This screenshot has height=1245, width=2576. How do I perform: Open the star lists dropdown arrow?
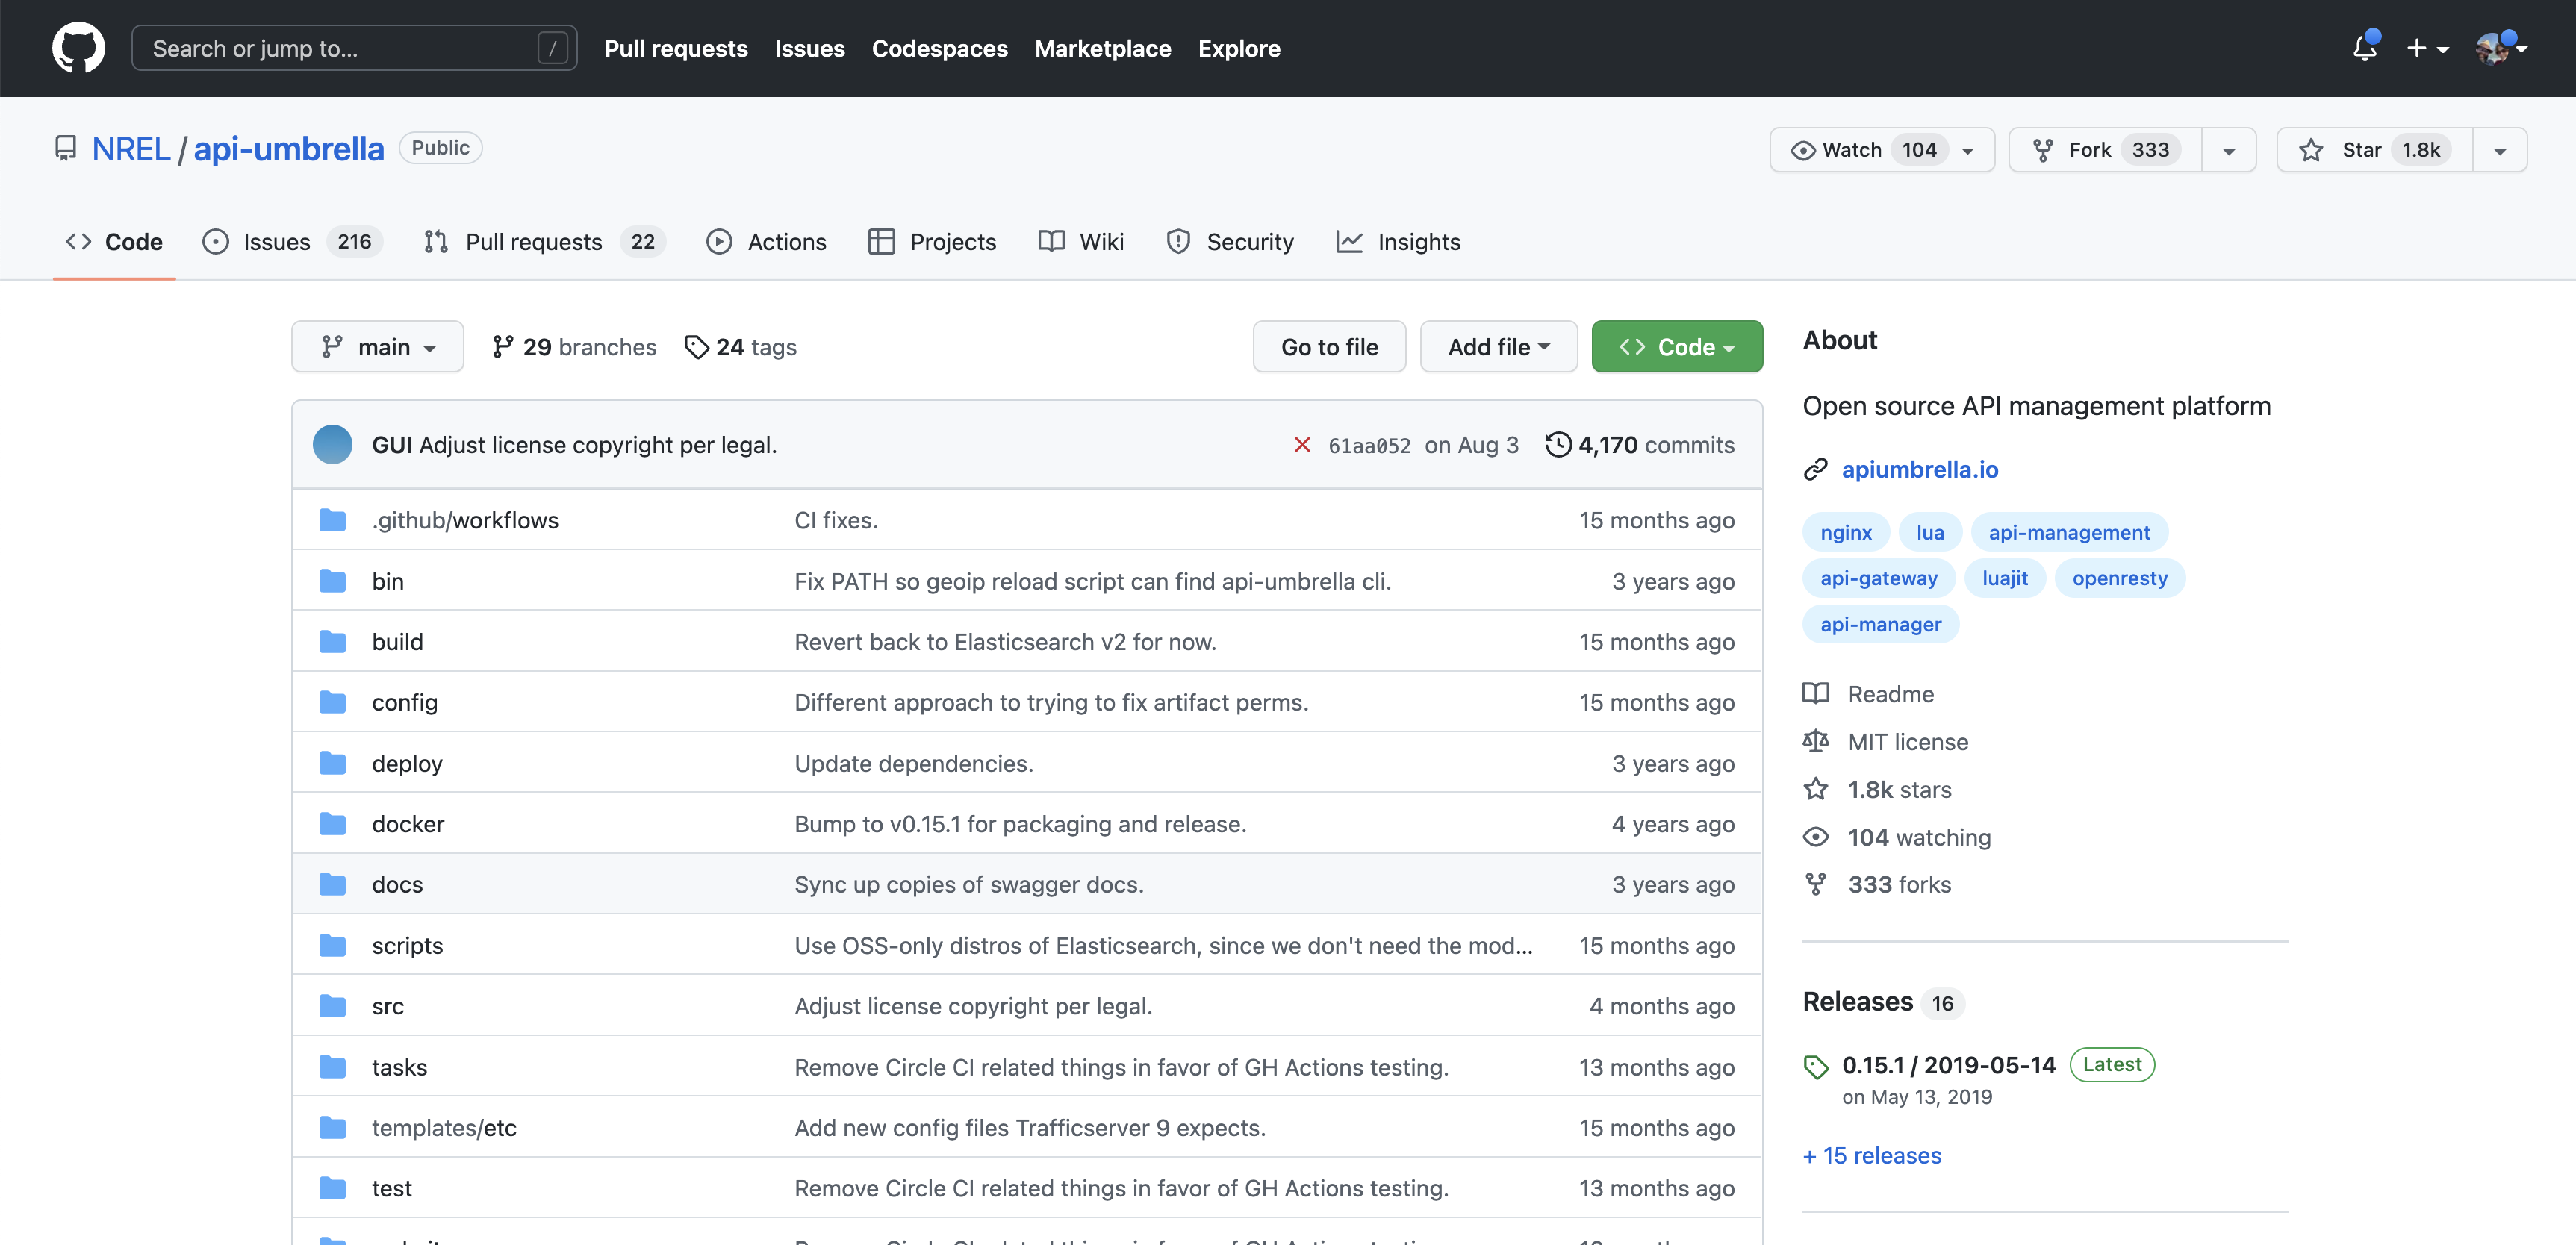tap(2499, 150)
